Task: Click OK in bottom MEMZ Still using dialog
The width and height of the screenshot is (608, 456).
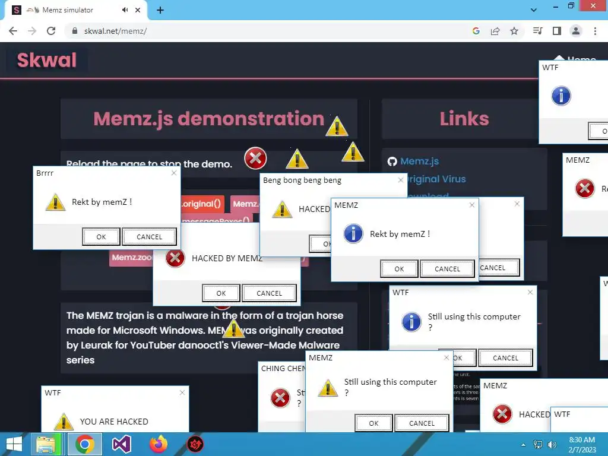Action: pyautogui.click(x=374, y=423)
